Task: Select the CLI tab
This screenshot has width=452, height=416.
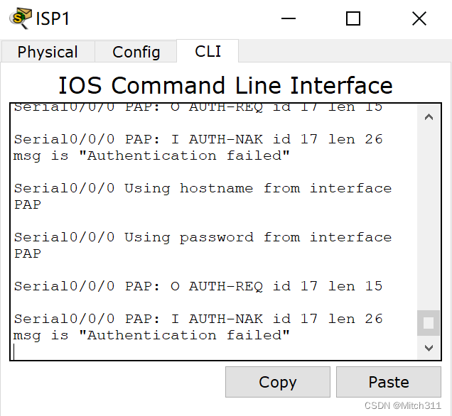Action: (x=208, y=51)
